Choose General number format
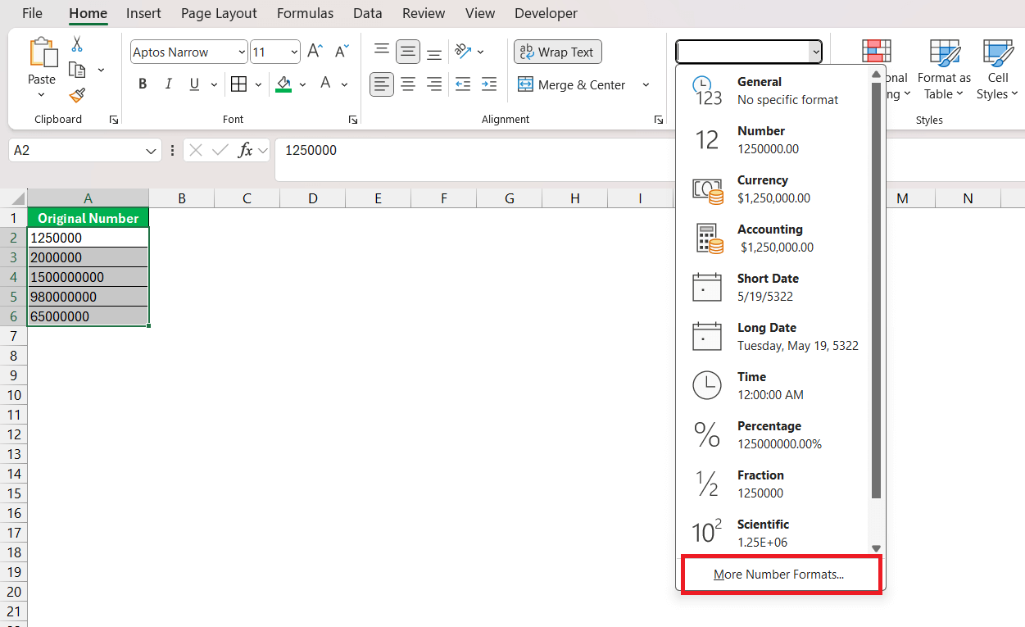1025x627 pixels. [x=772, y=91]
